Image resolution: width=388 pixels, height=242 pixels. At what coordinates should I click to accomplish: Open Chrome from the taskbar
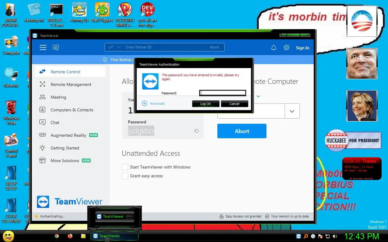pos(57,236)
